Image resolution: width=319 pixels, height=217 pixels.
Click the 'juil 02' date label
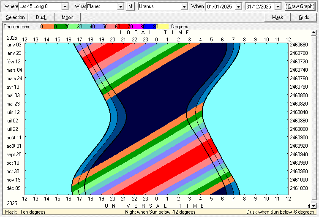[x=12, y=121]
